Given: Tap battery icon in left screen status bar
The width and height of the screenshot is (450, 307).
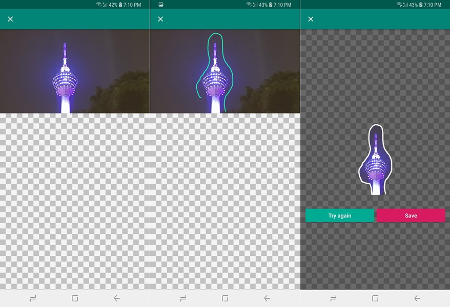Looking at the screenshot, I should tap(120, 5).
